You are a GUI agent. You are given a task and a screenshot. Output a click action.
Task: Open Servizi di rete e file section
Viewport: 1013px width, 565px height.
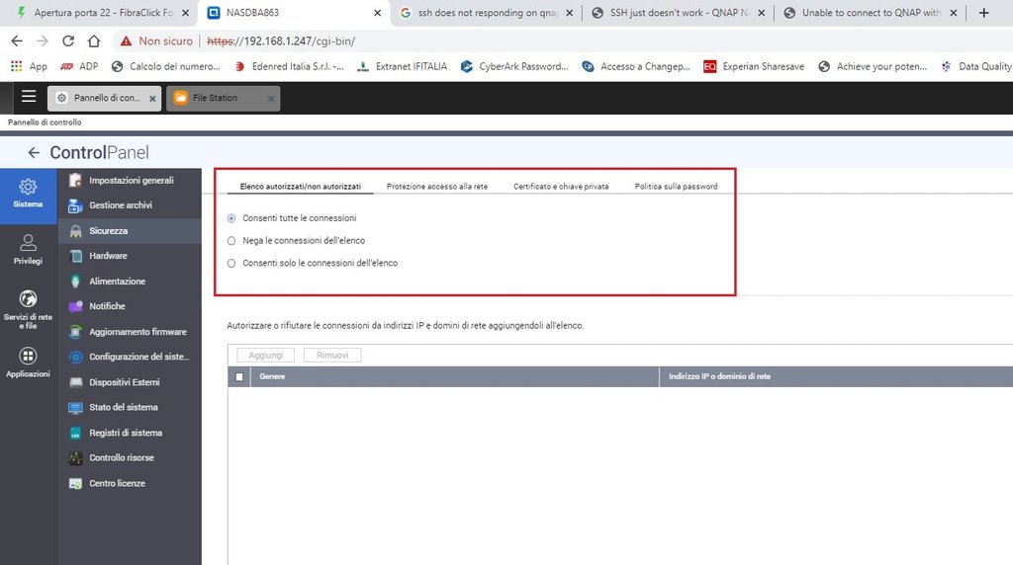click(x=28, y=298)
